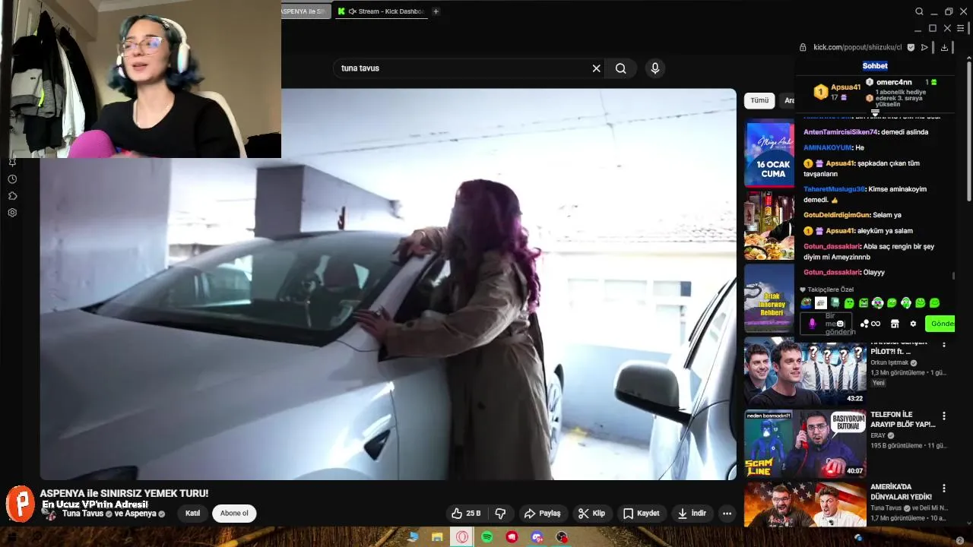Open chat settings gear icon
Image resolution: width=973 pixels, height=547 pixels.
pyautogui.click(x=913, y=324)
